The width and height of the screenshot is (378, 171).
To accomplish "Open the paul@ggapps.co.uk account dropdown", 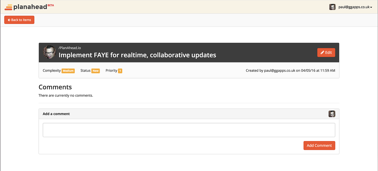I will tap(355, 7).
